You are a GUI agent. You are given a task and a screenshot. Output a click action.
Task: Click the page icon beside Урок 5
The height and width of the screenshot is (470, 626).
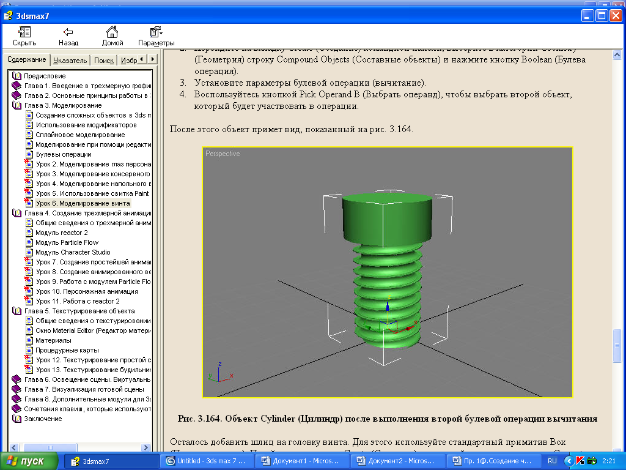pyautogui.click(x=29, y=193)
